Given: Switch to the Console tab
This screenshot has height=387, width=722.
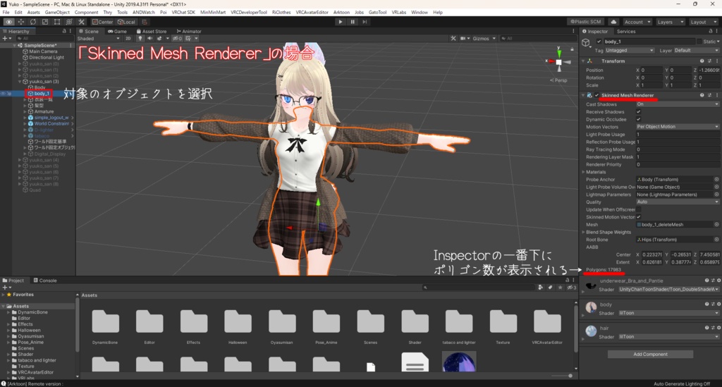Looking at the screenshot, I should tap(45, 281).
